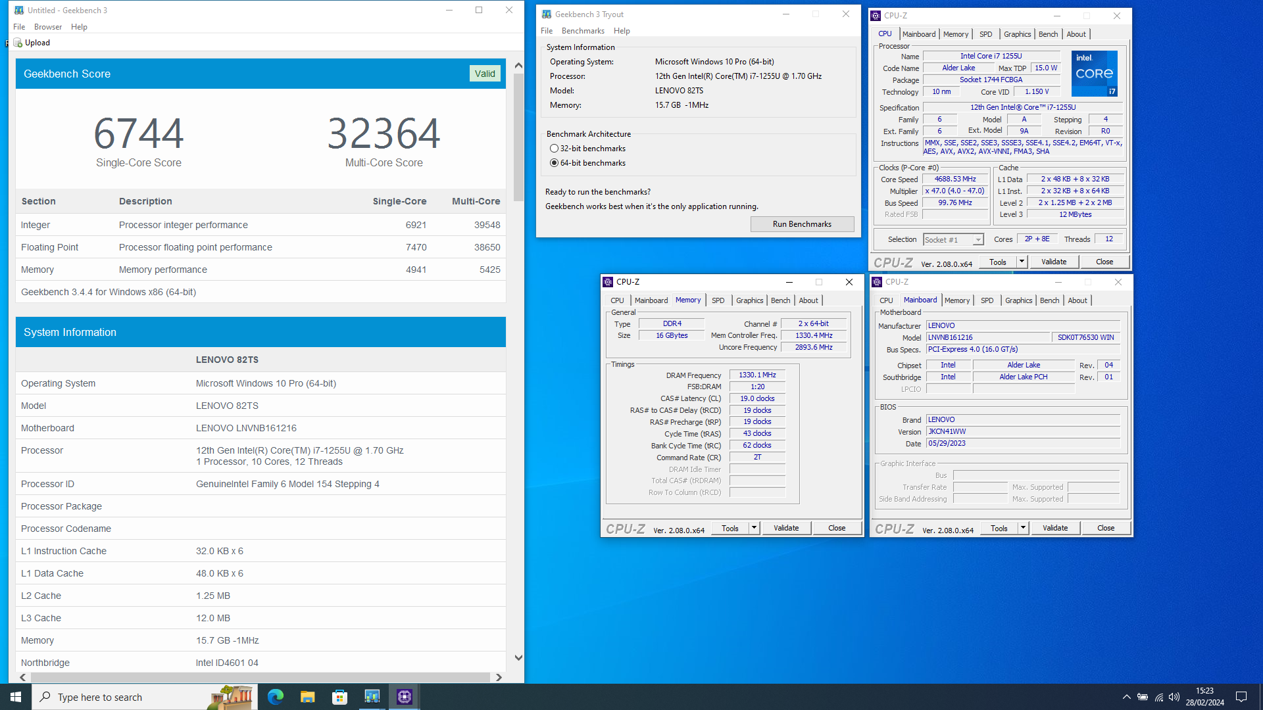Click Close button in top CPU-Z window
The width and height of the screenshot is (1263, 710).
point(1104,262)
